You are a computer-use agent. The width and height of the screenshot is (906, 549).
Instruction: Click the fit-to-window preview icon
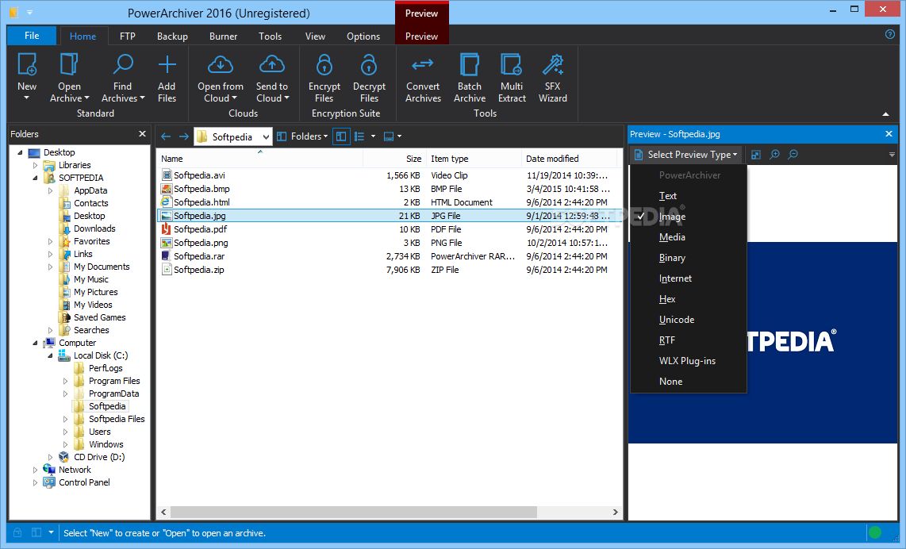point(756,154)
